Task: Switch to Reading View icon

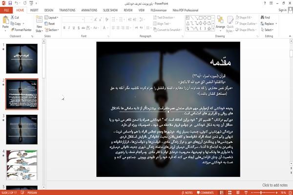Action: (x=238, y=193)
